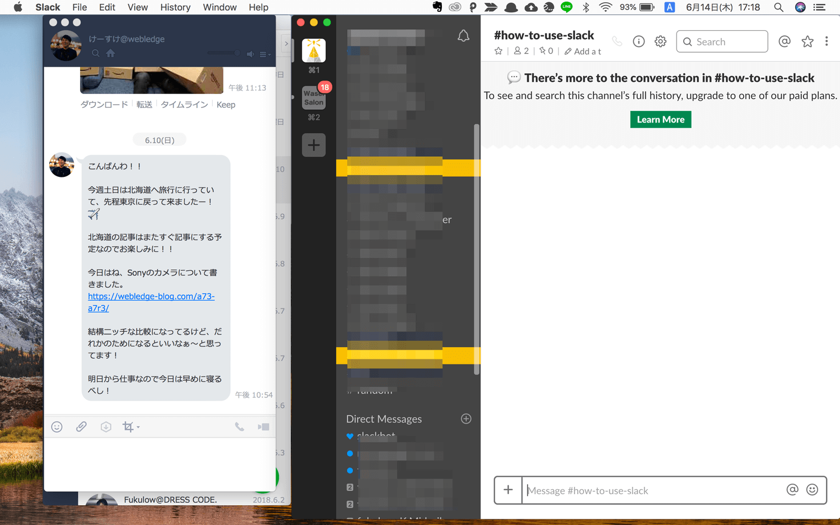Screen dimensions: 840x525
Task: Click Keep under the photo
Action: 226,105
